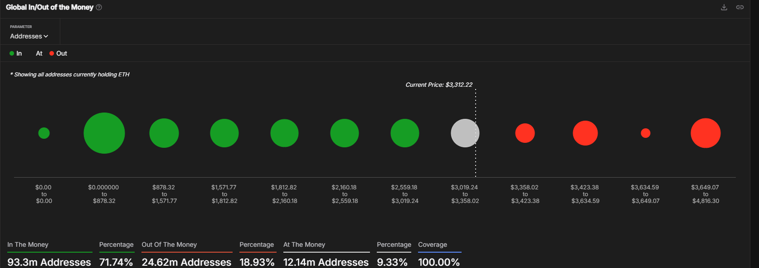
Task: Open the Addresses parameter dropdown
Action: pyautogui.click(x=29, y=36)
